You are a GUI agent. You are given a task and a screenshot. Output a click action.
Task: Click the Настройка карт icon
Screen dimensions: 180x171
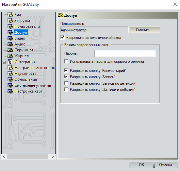pyautogui.click(x=10, y=91)
